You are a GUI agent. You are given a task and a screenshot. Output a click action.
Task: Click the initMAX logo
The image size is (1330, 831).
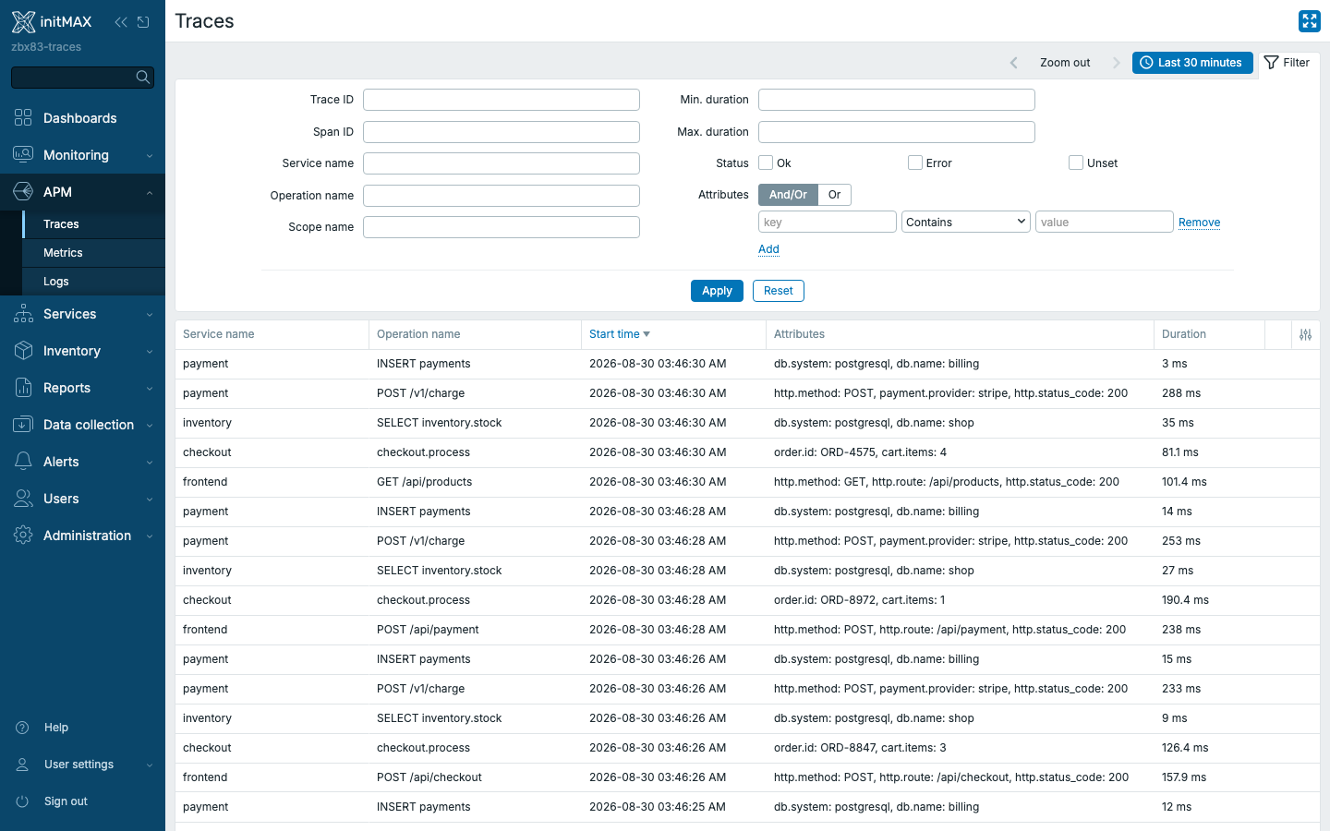[x=52, y=21]
